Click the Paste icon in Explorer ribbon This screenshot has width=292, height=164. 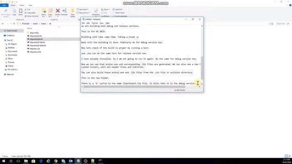click(x=21, y=12)
